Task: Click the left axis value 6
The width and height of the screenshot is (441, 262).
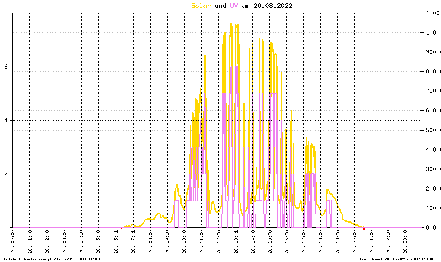Action: tap(6, 67)
